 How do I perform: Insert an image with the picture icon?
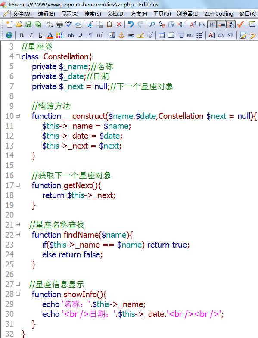(x=112, y=35)
